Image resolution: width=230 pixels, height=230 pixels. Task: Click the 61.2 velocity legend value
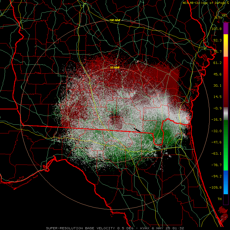click(217, 63)
